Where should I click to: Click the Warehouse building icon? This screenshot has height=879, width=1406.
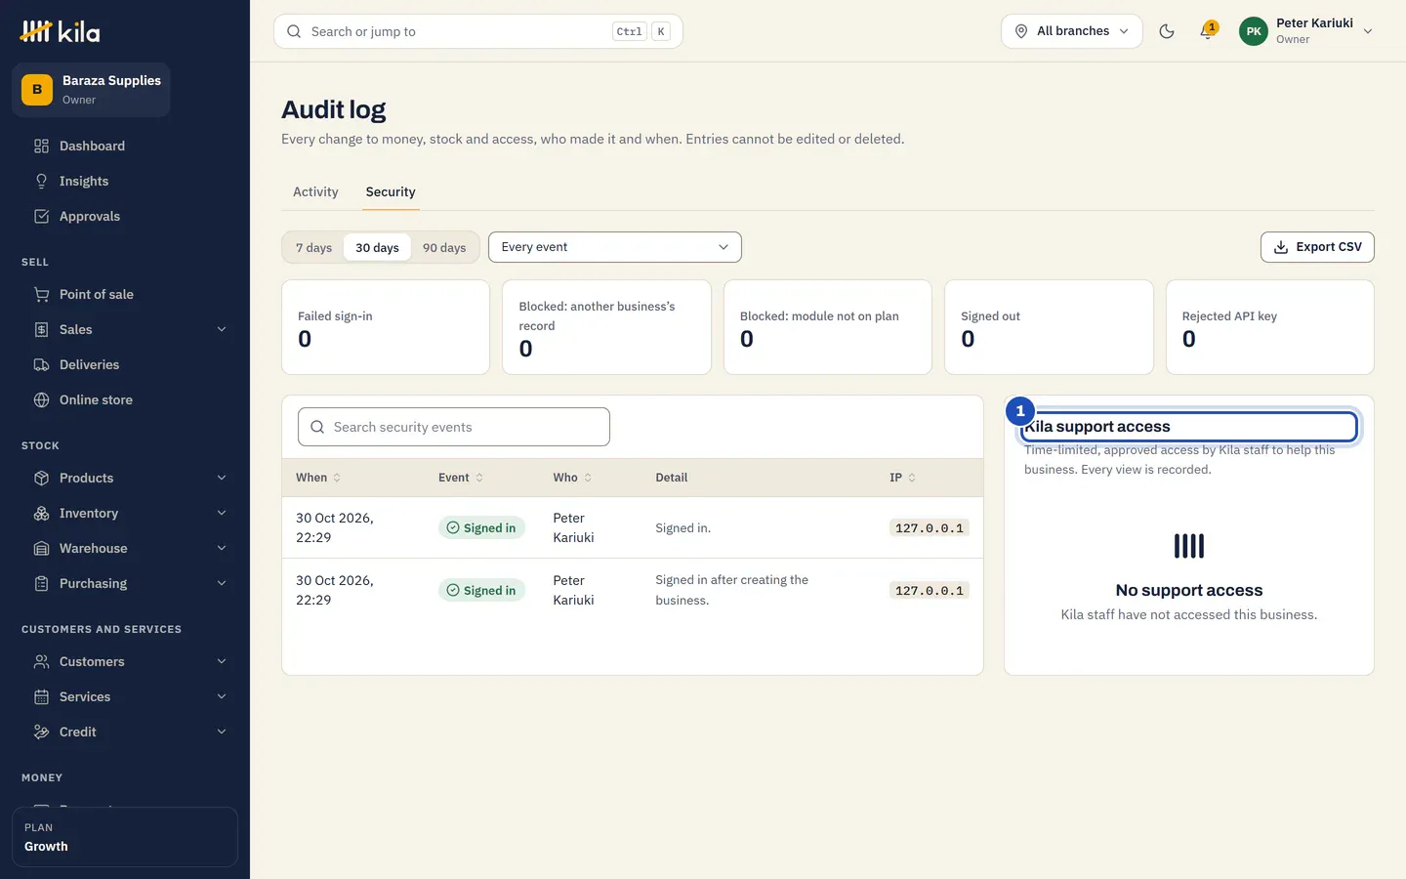click(x=41, y=549)
